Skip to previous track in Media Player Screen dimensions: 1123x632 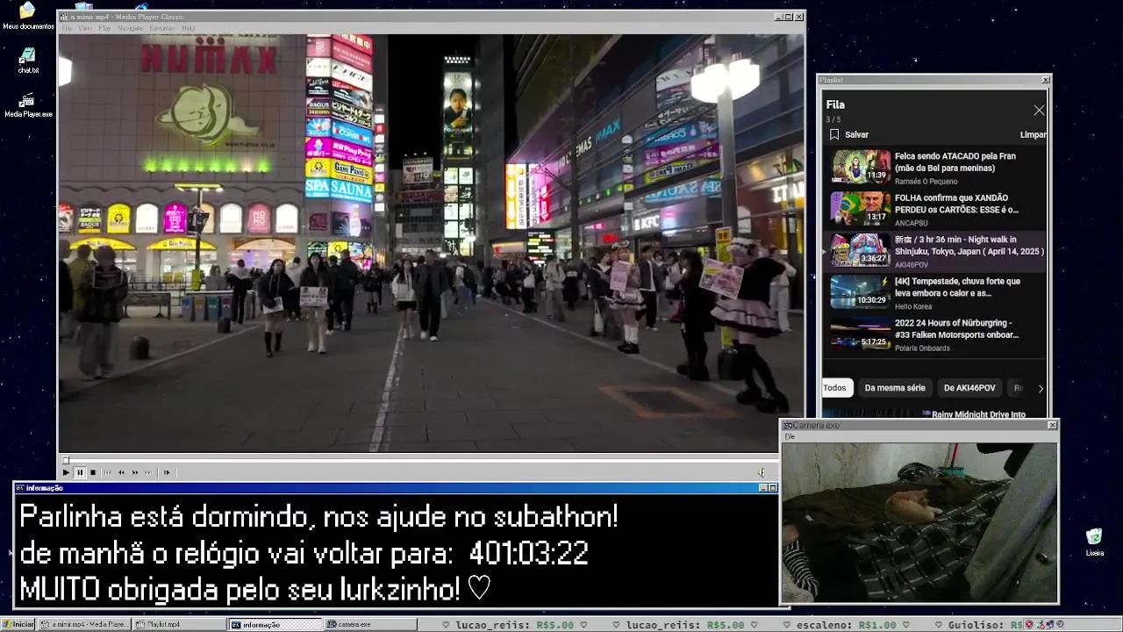(108, 472)
